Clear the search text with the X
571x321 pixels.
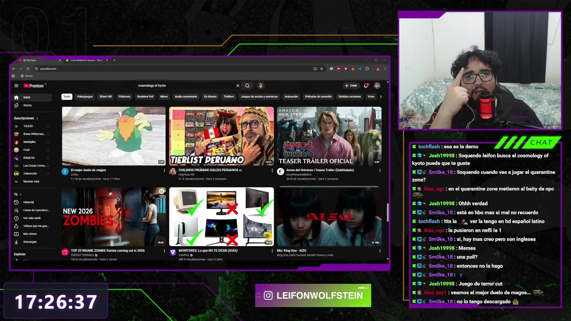tap(238, 86)
